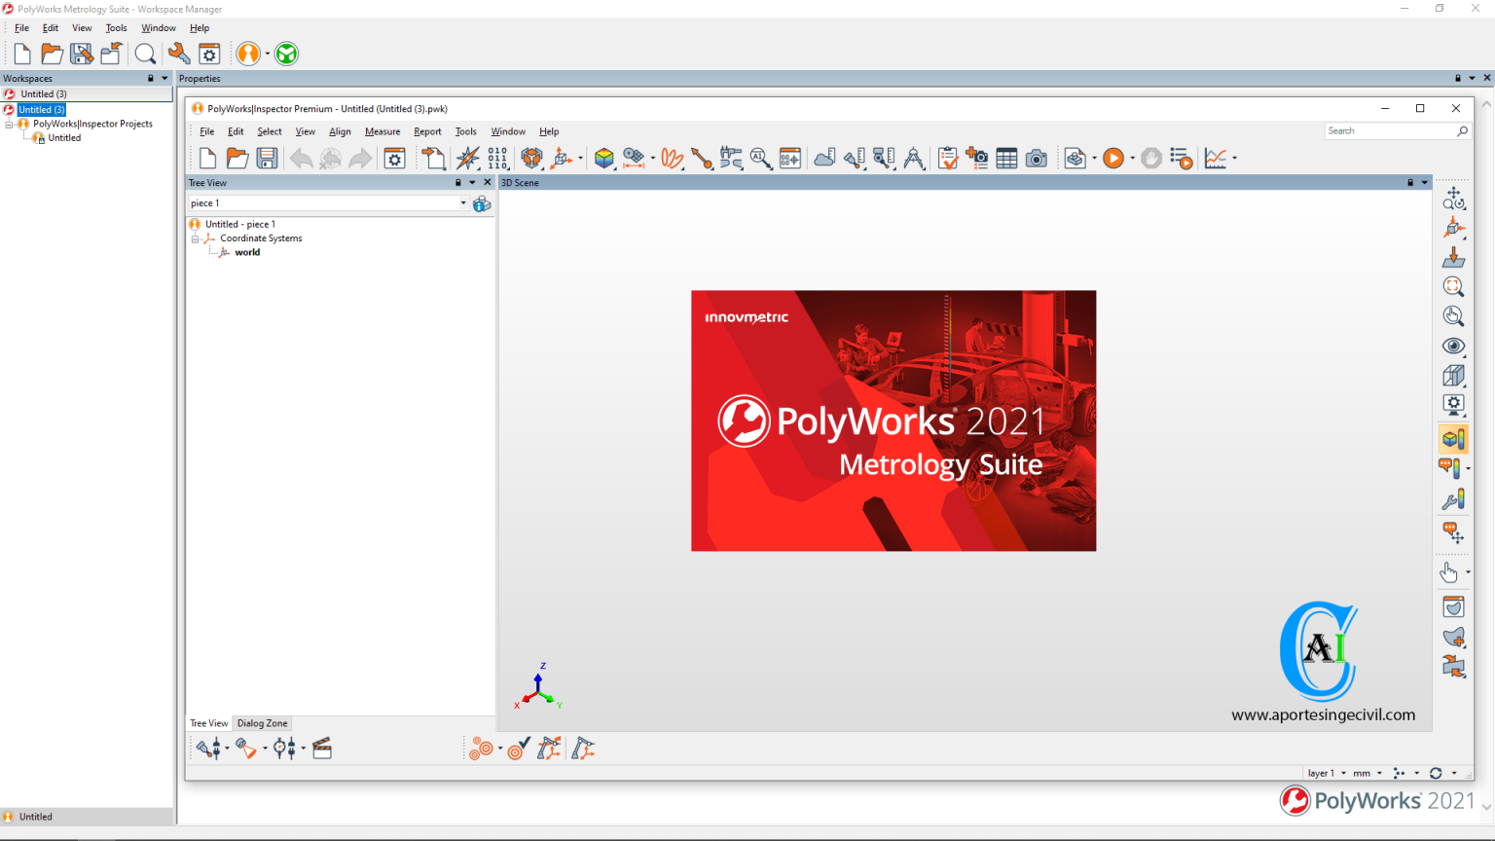Start the probing device from the bottom toolbar

pyautogui.click(x=584, y=748)
